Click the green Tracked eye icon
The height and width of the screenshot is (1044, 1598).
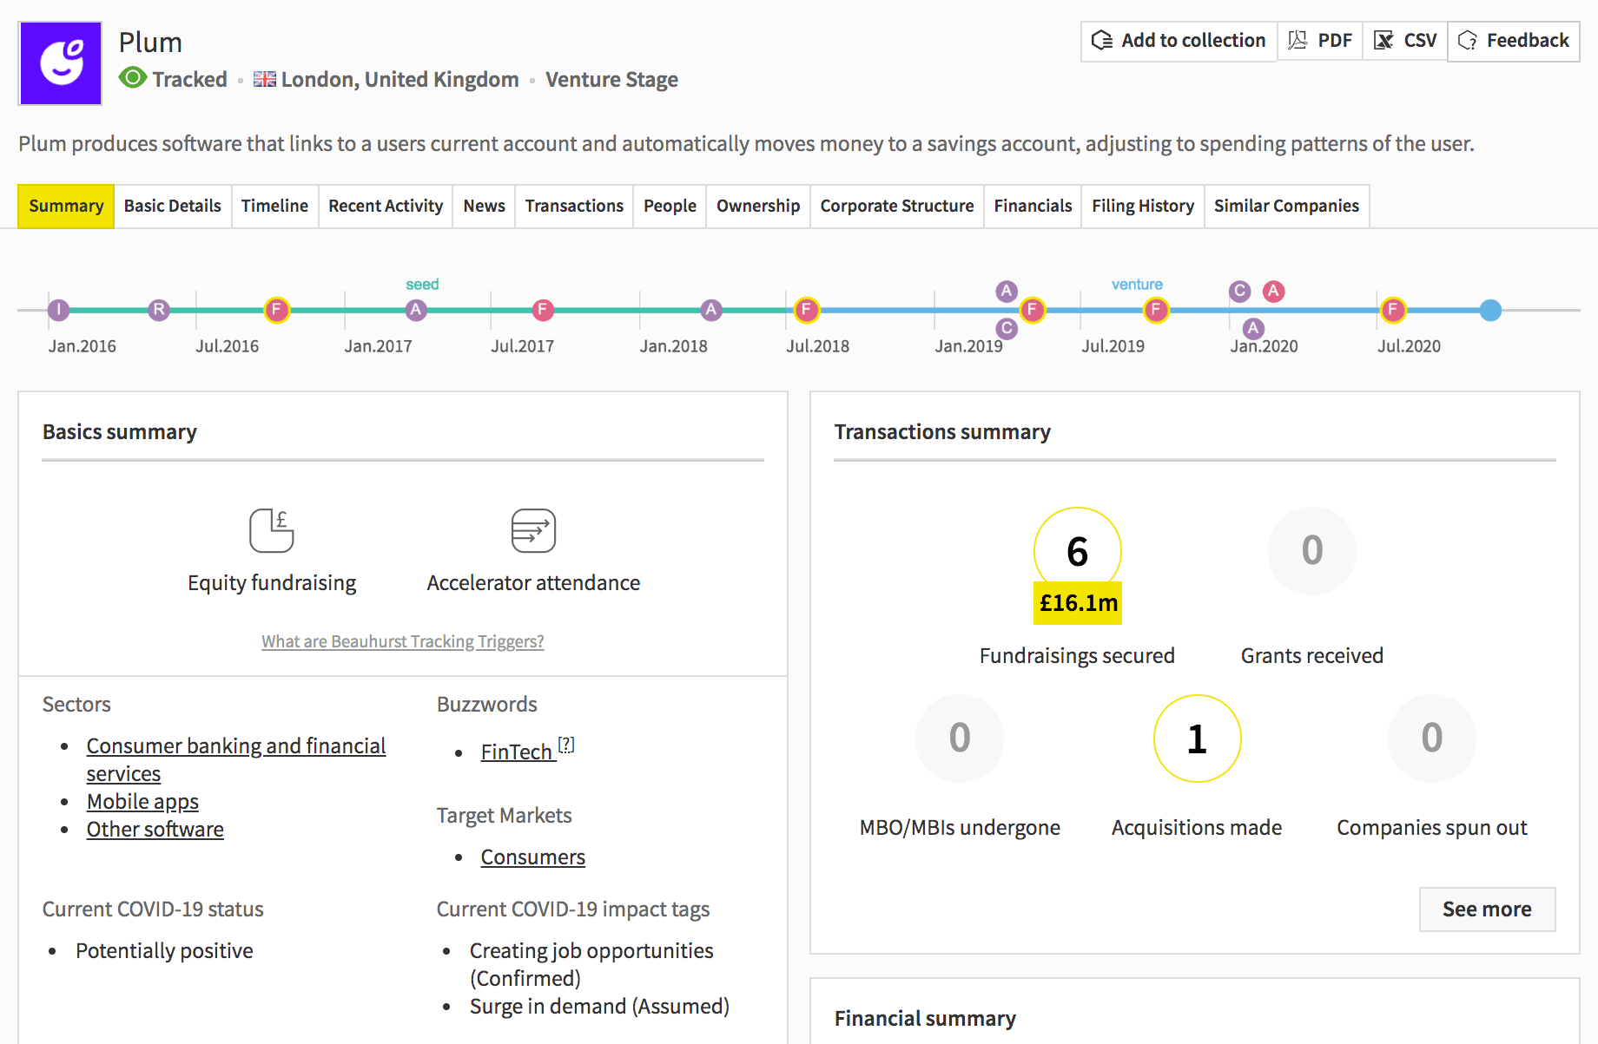[x=133, y=78]
